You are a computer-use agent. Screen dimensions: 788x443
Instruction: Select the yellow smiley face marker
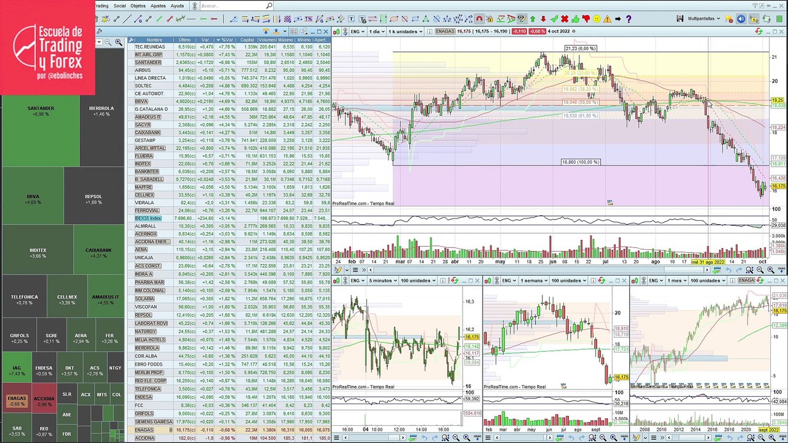(597, 19)
